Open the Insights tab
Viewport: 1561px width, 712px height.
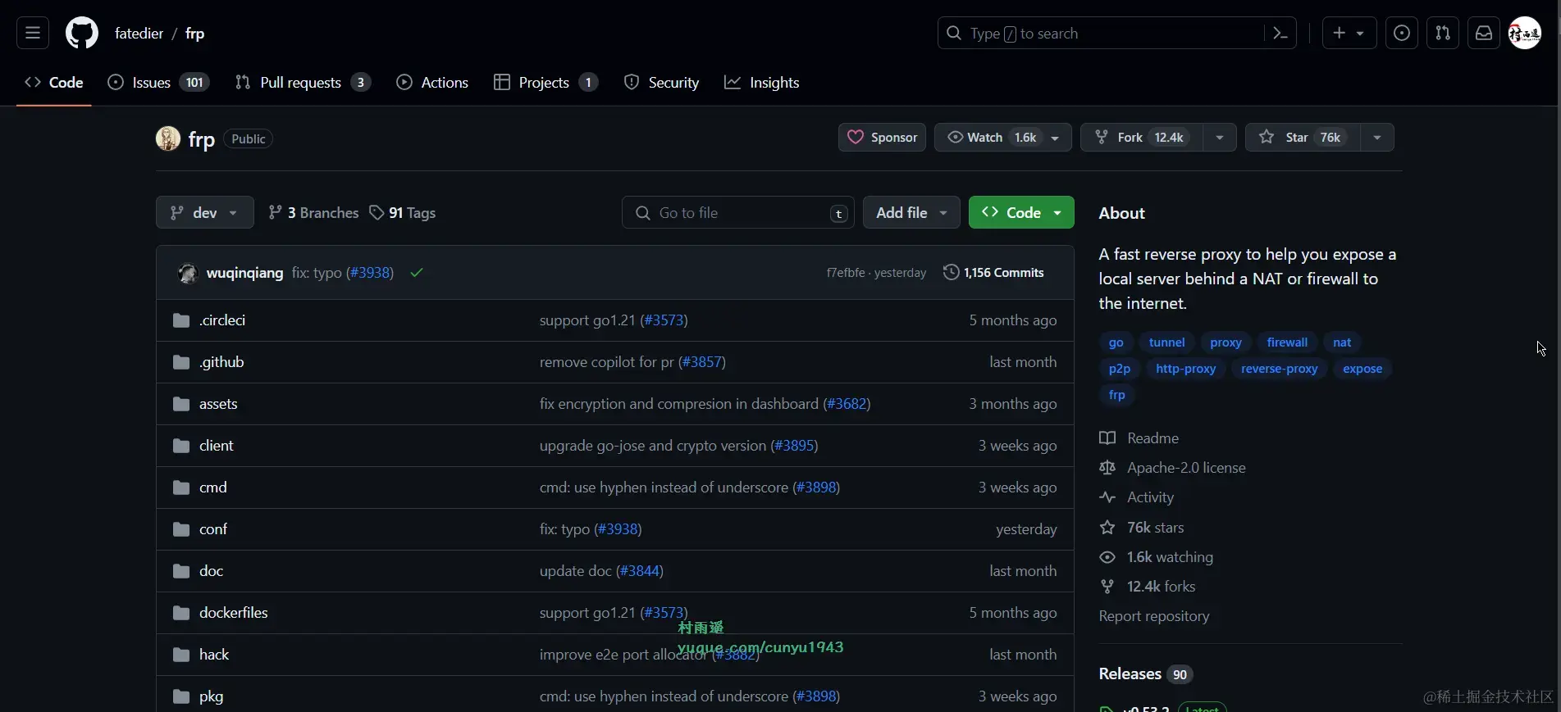point(762,83)
